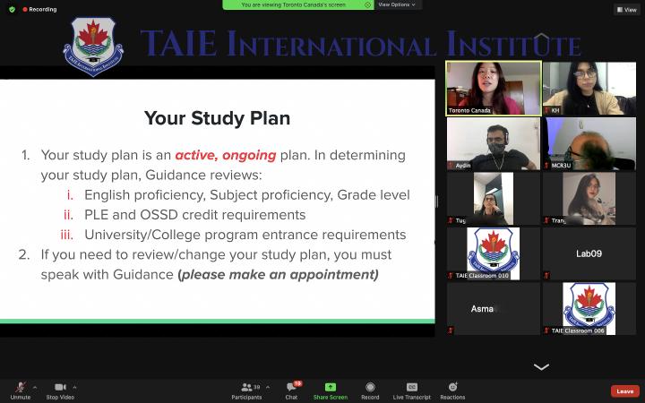Screen dimensions: 645x403
Task: Click the muted mic icon on Aydin tile
Action: click(x=451, y=166)
